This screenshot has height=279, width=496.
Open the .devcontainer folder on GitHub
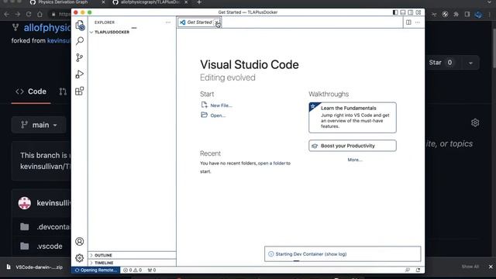(x=53, y=227)
